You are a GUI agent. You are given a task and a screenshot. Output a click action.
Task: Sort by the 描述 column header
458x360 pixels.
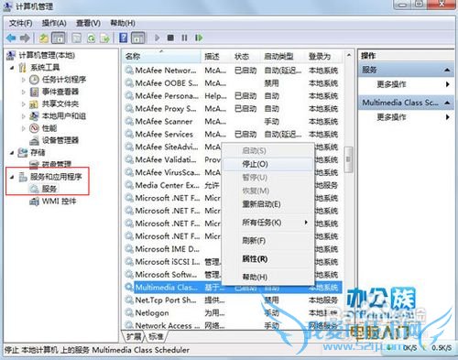tap(216, 56)
